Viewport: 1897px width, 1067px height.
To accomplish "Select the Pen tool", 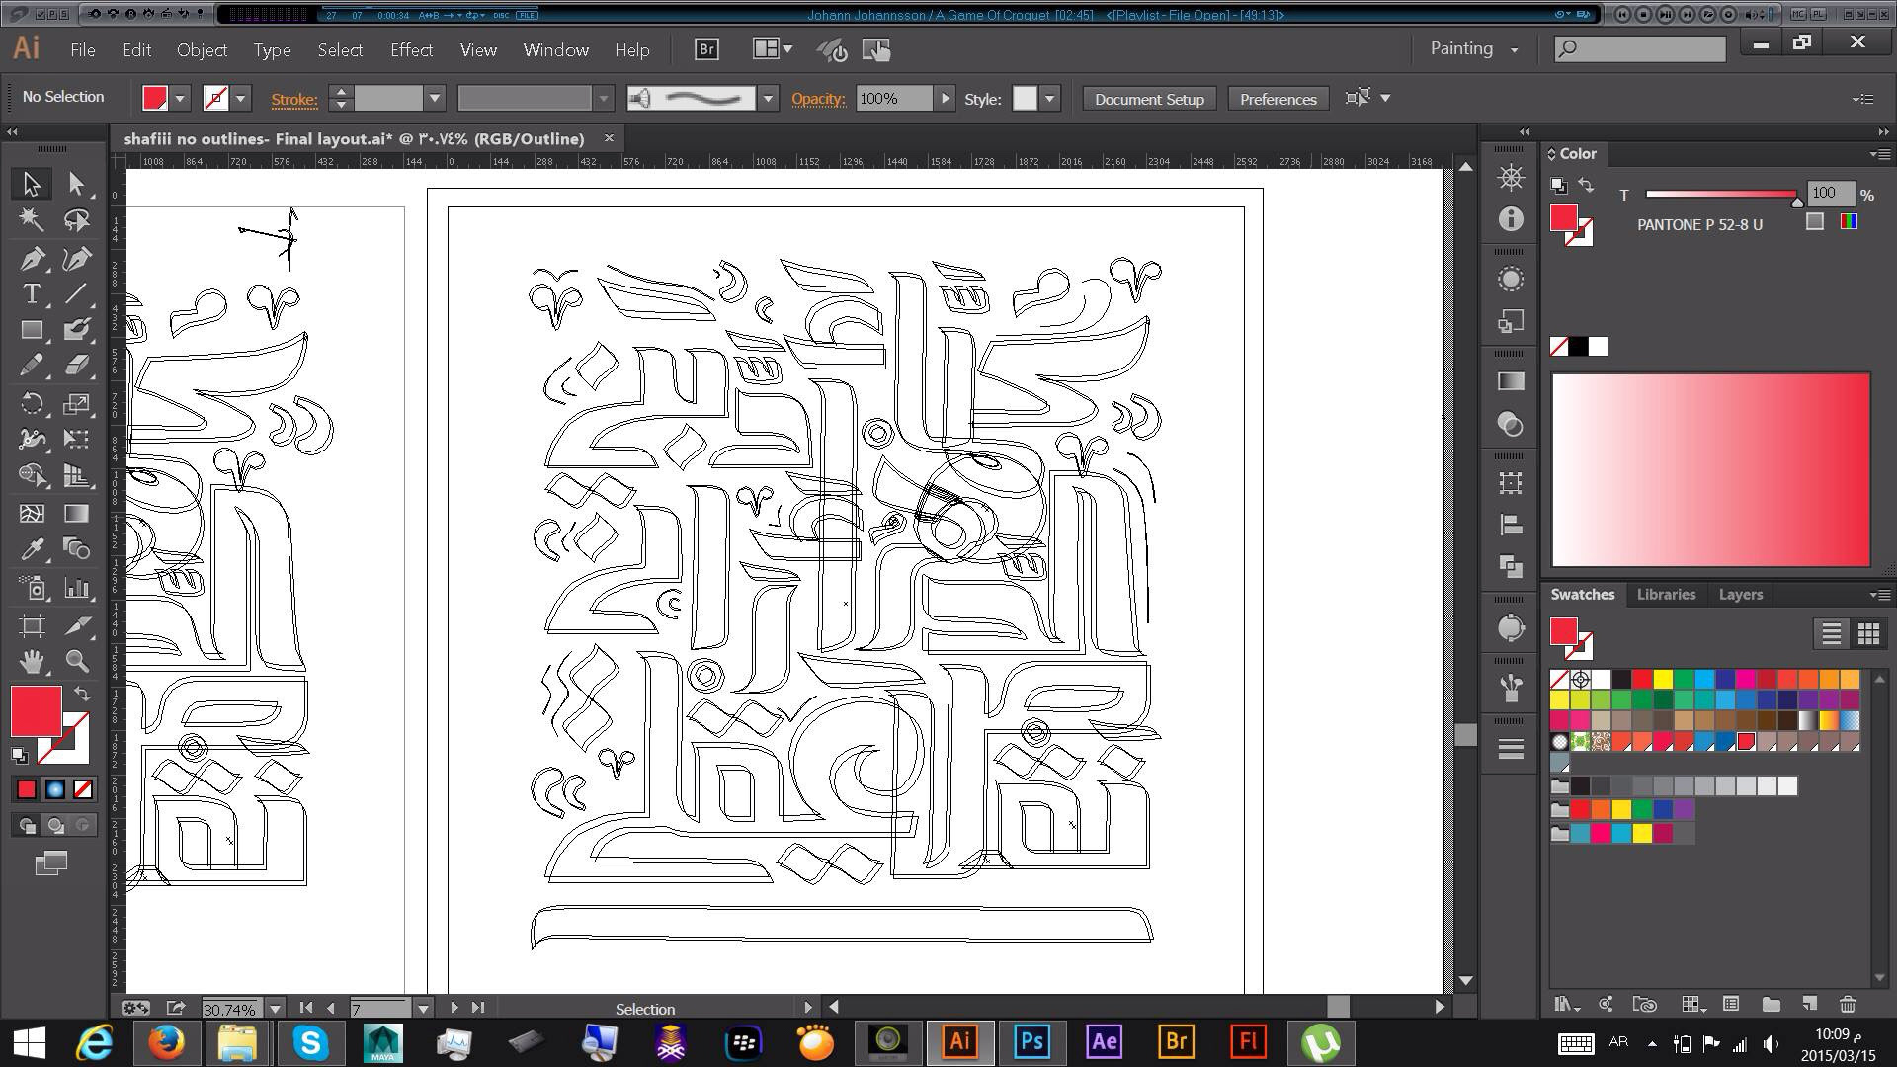I will pyautogui.click(x=31, y=259).
